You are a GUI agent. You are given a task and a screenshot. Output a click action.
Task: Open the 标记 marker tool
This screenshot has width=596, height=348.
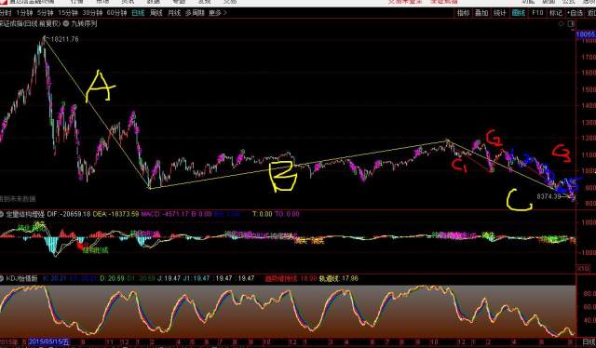click(556, 13)
